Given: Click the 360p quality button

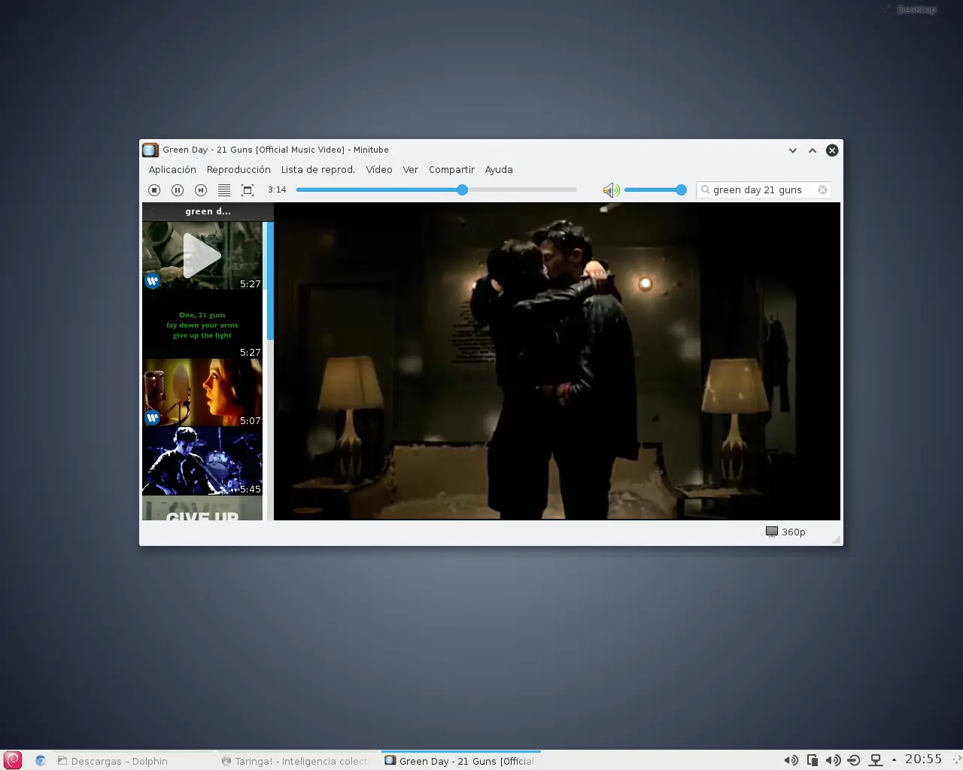Looking at the screenshot, I should coord(785,532).
